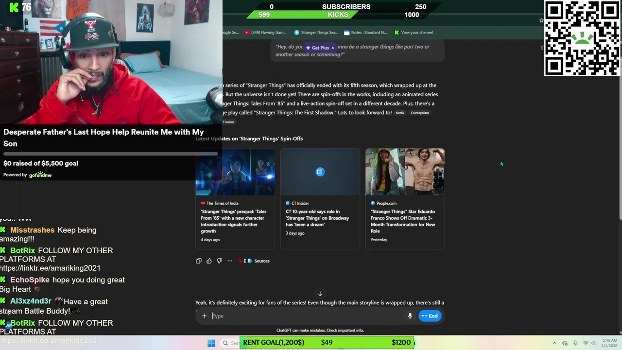The width and height of the screenshot is (622, 350).
Task: Click the GoFundMe fundraising progress bar
Action: (x=111, y=154)
